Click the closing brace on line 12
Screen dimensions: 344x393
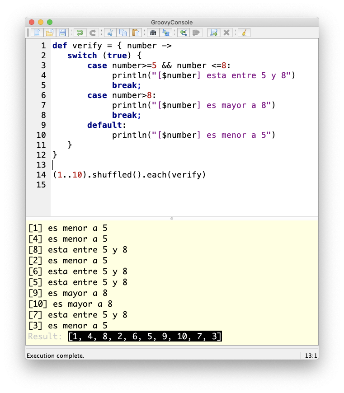(55, 155)
